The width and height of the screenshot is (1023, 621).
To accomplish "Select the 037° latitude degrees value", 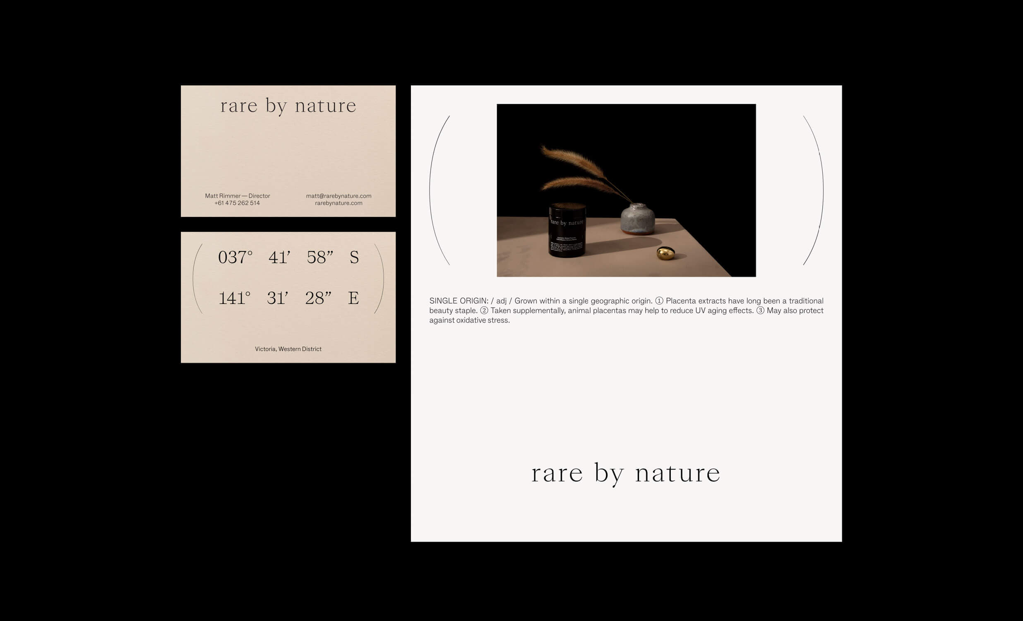I will pos(235,258).
